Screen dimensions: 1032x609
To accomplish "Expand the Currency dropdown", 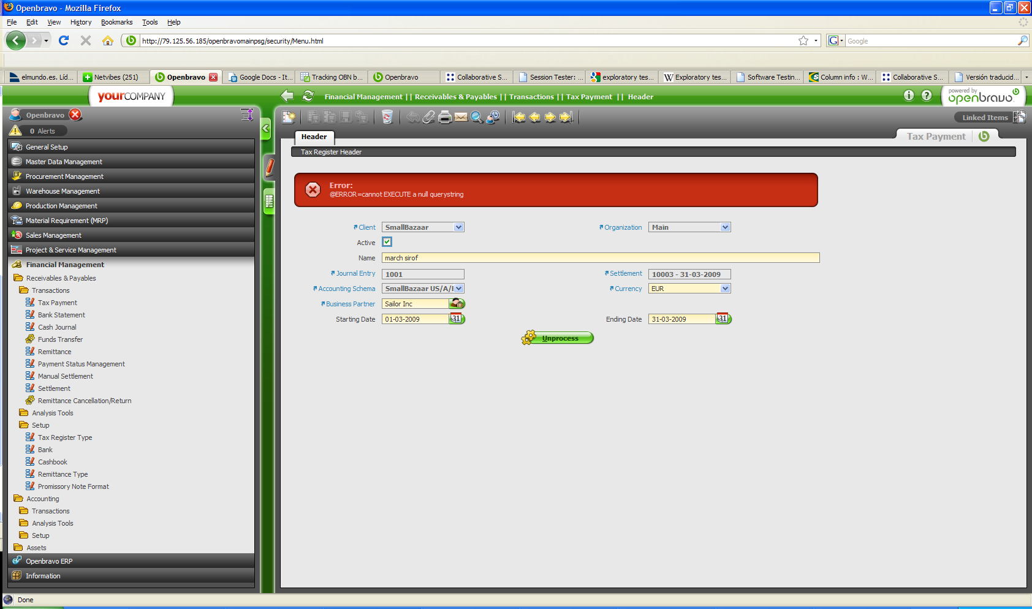I will [725, 289].
